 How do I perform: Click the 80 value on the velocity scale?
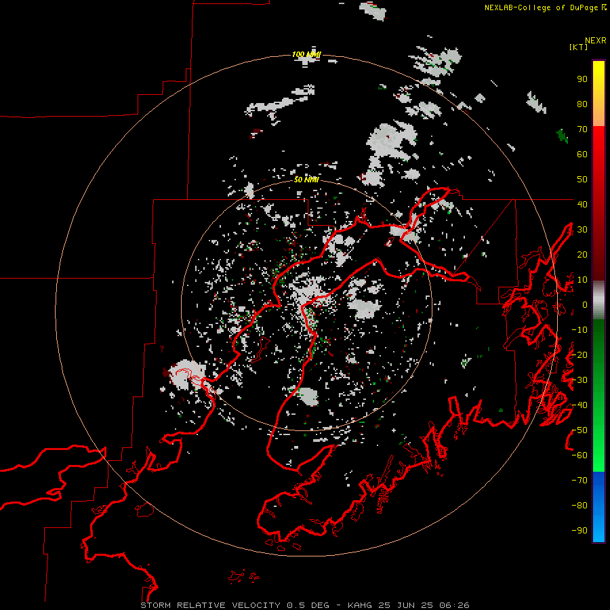pos(582,104)
